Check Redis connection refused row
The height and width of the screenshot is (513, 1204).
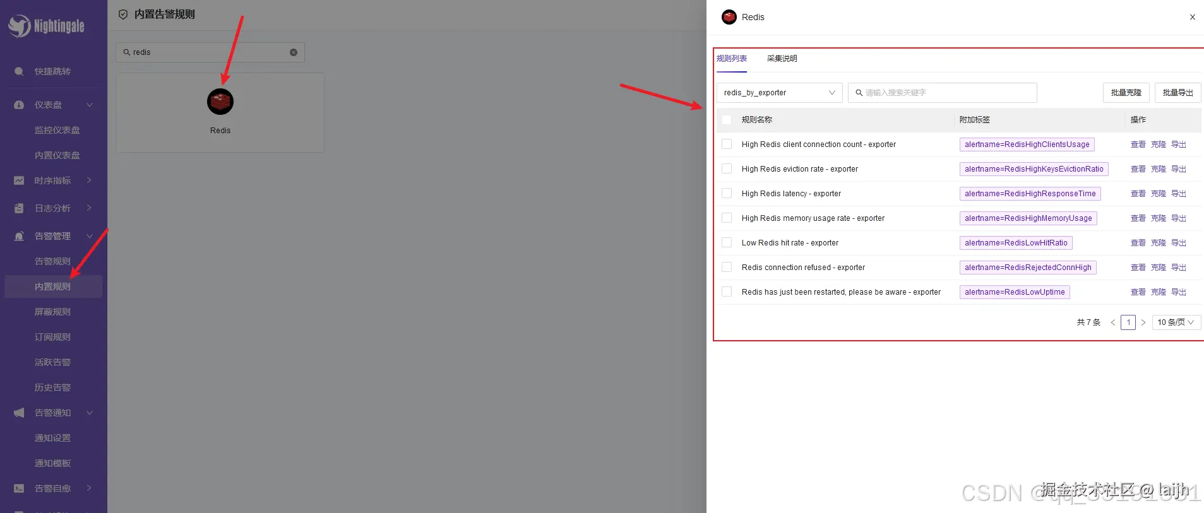[x=727, y=268]
